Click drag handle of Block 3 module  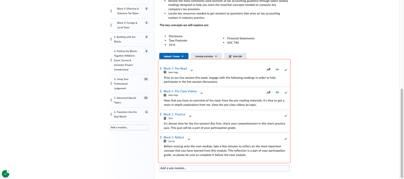[111, 11]
